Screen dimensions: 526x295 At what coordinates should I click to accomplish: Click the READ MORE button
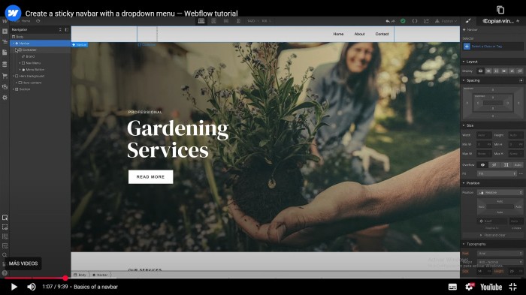[x=150, y=176]
